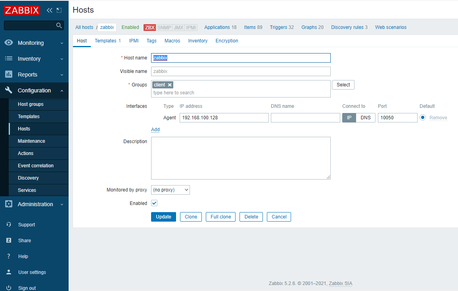458x291 pixels.
Task: Expand the Reports menu chevron
Action: coord(61,75)
